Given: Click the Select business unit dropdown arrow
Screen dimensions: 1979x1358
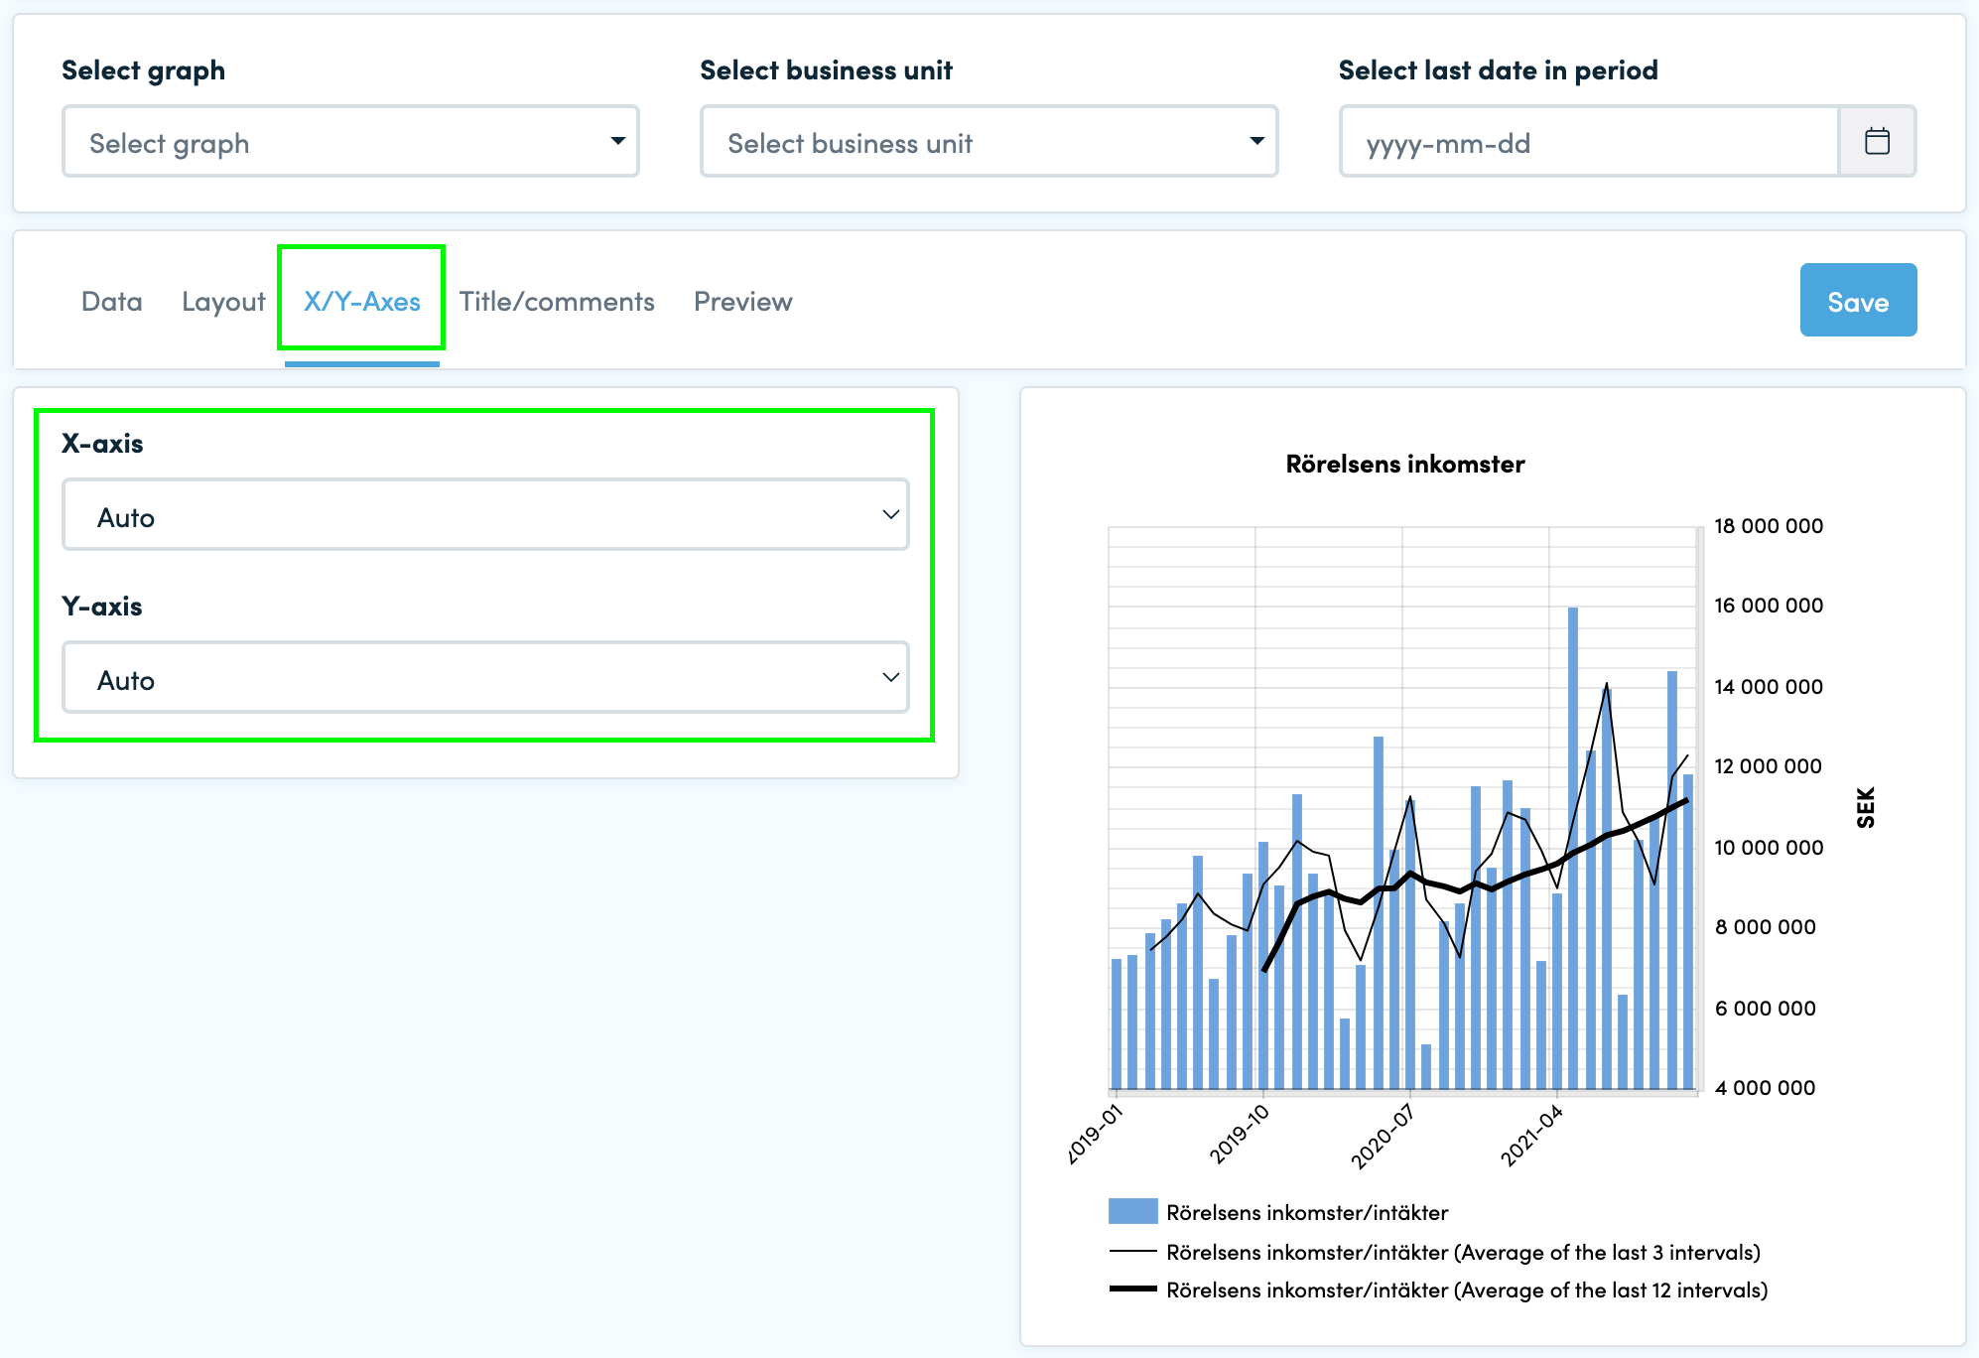Looking at the screenshot, I should tap(1256, 142).
